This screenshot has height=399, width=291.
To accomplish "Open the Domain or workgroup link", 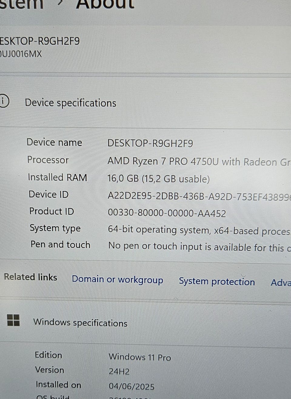I will click(118, 279).
